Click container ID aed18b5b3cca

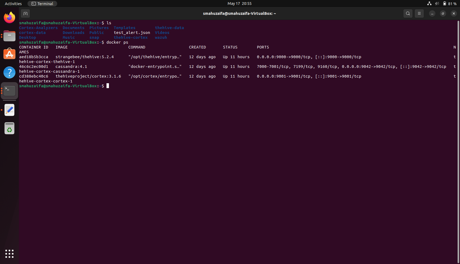pos(34,57)
